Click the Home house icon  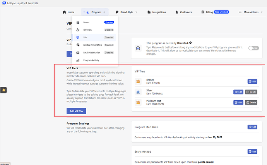(x=64, y=12)
